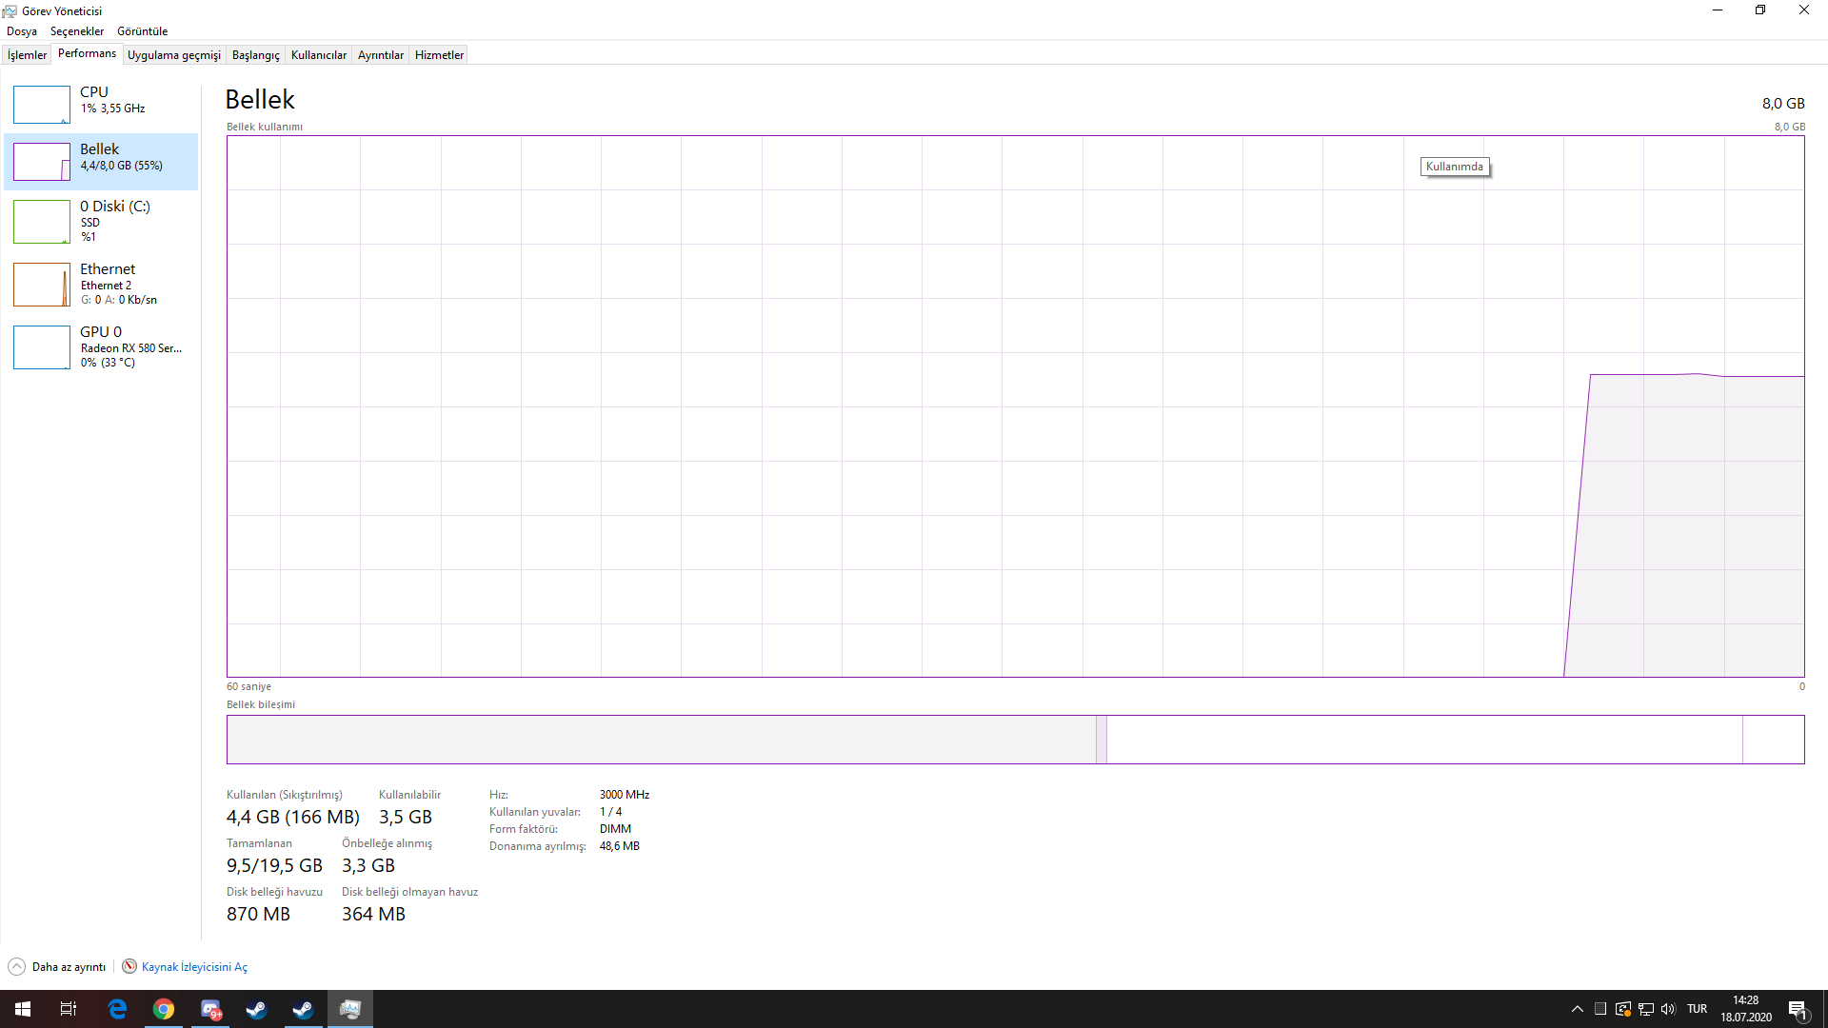Click the memory usage graph area
This screenshot has height=1028, width=1828.
1015,406
